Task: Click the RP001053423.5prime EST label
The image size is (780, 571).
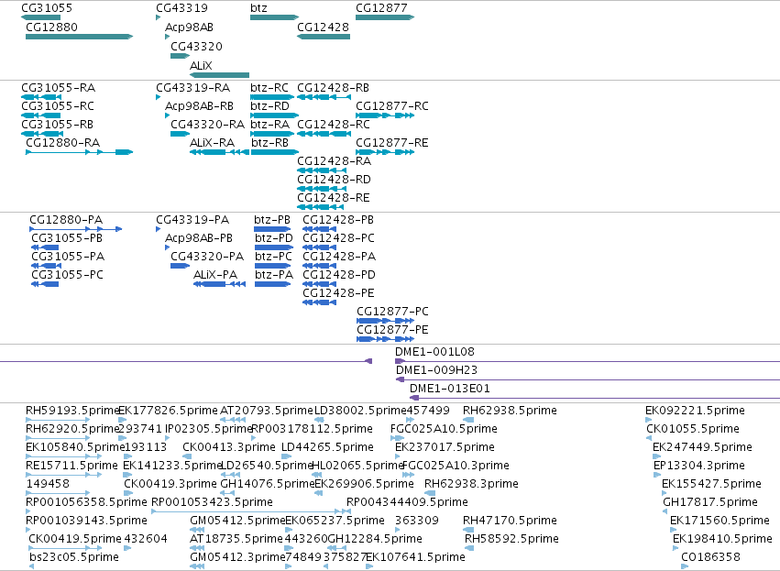Action: click(212, 502)
